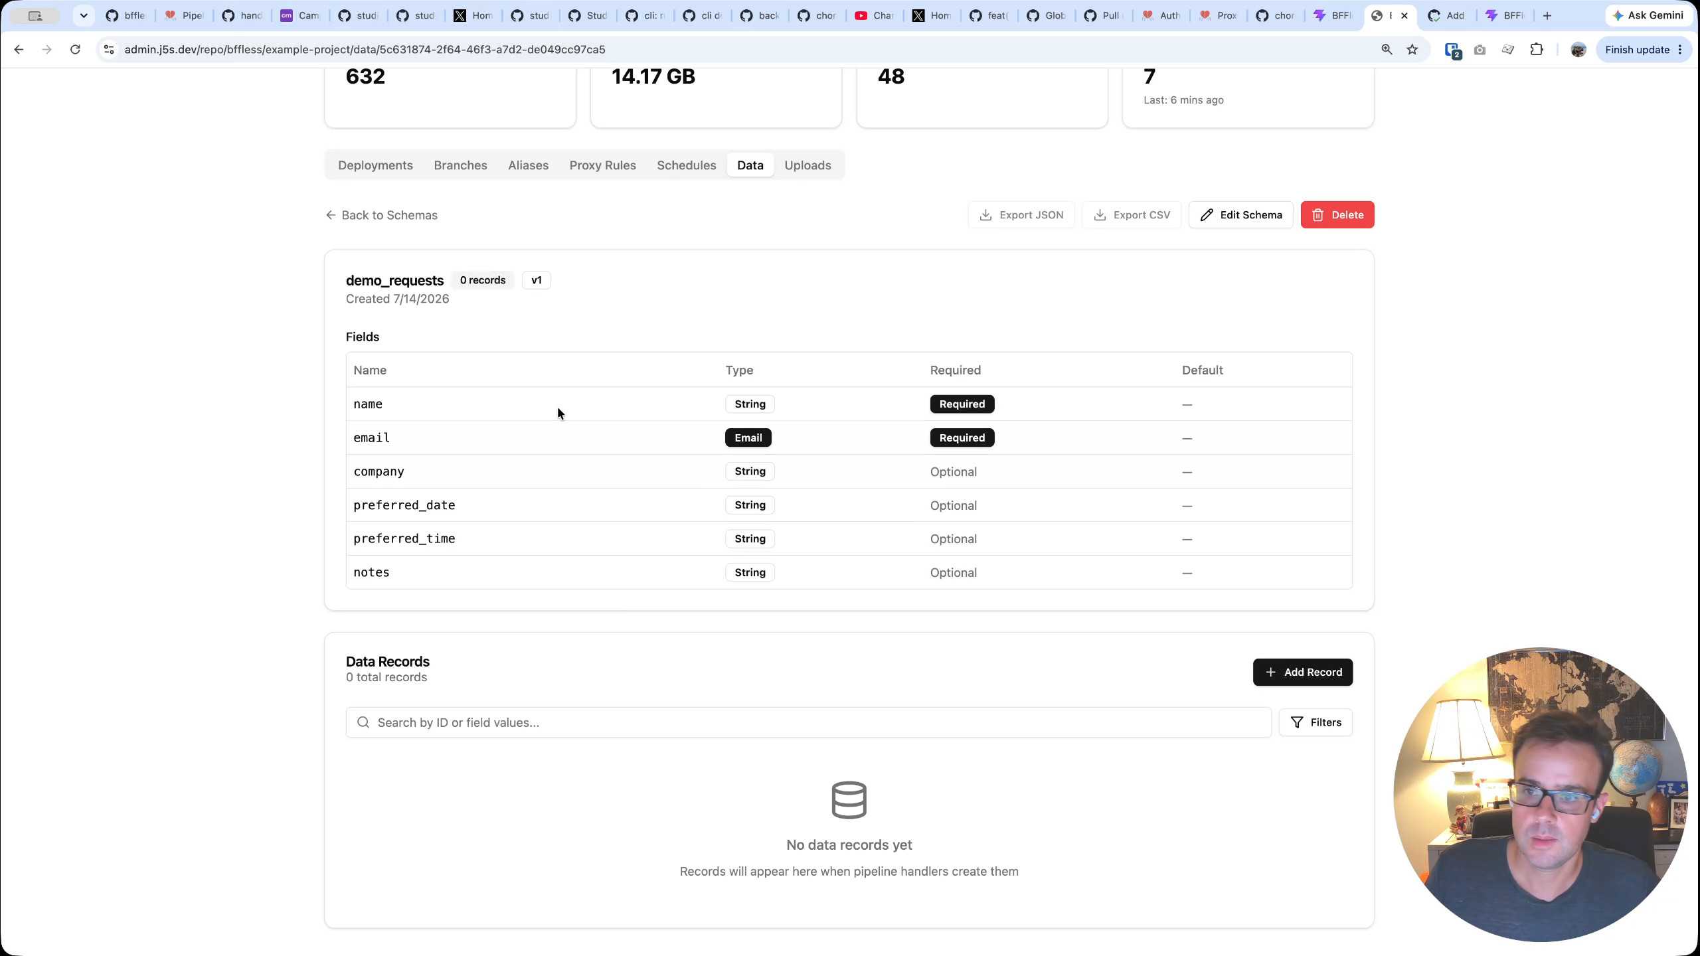
Task: Click the name field row
Action: tap(849, 404)
